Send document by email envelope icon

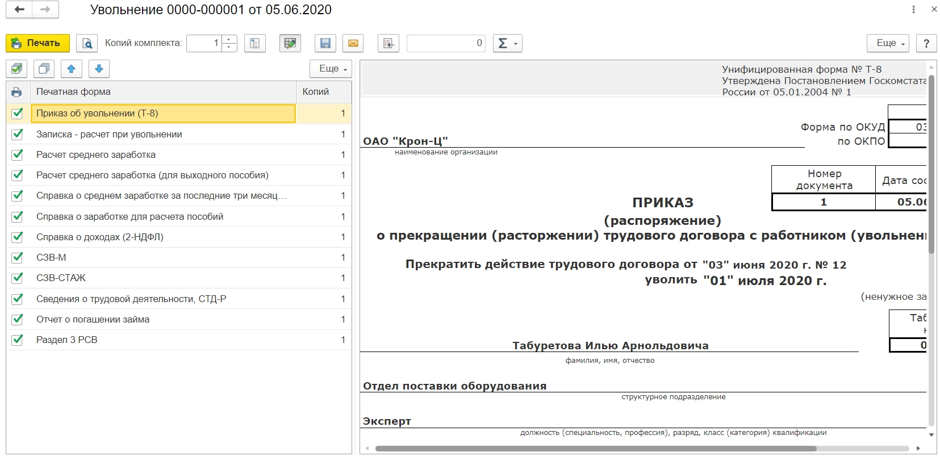coord(353,43)
